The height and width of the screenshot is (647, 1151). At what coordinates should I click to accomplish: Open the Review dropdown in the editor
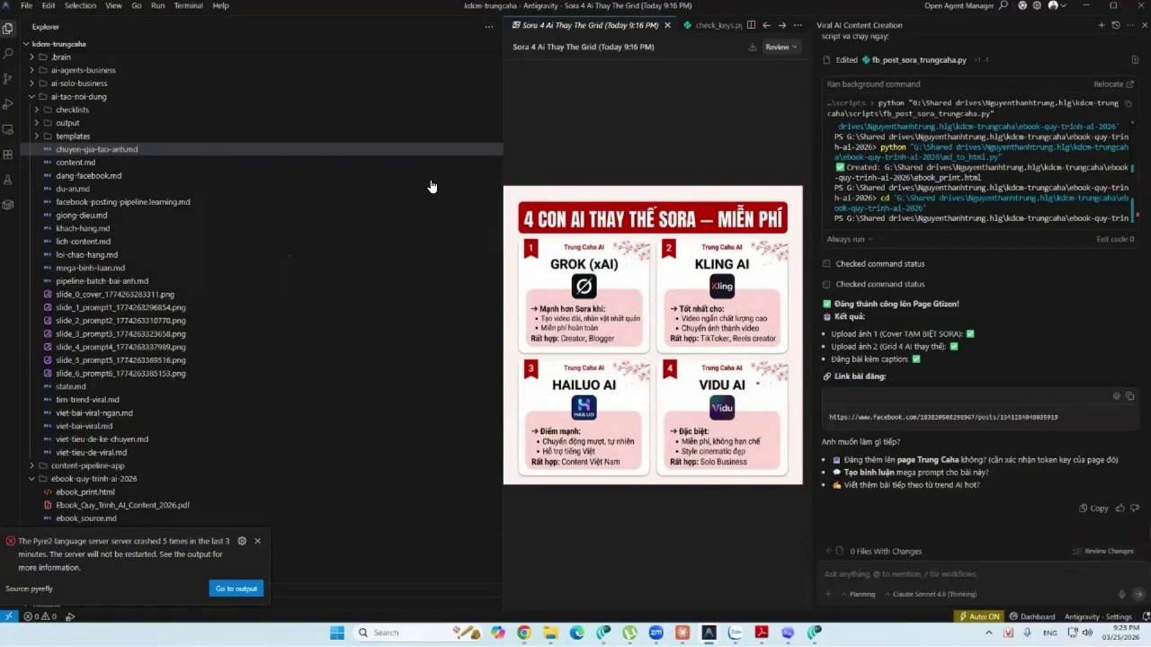(781, 47)
